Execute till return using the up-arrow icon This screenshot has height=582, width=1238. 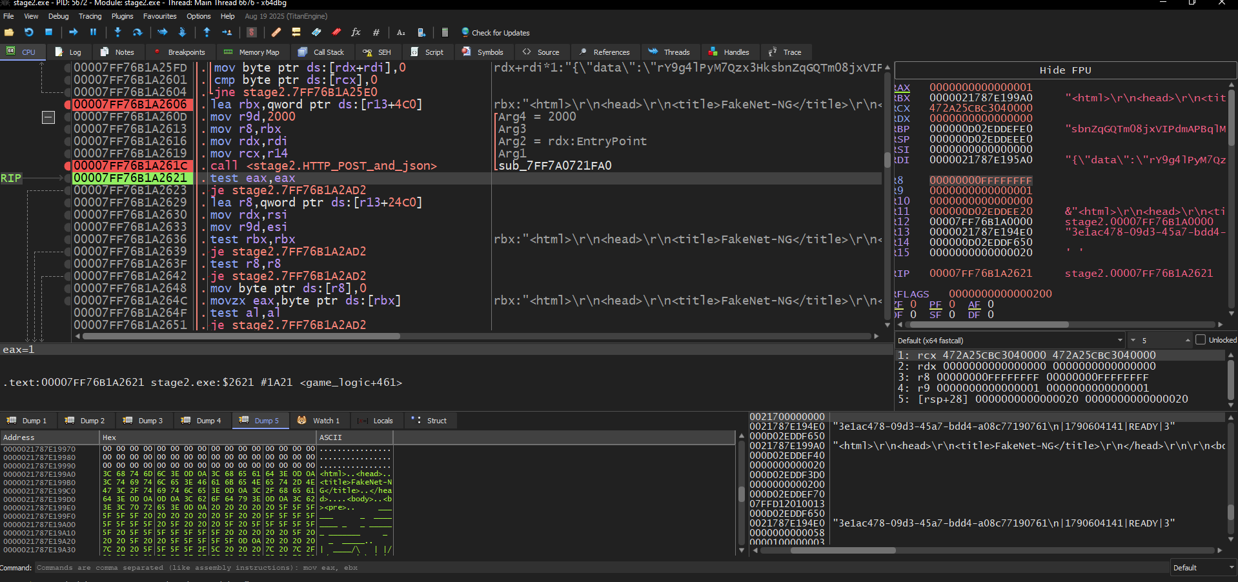(x=207, y=32)
